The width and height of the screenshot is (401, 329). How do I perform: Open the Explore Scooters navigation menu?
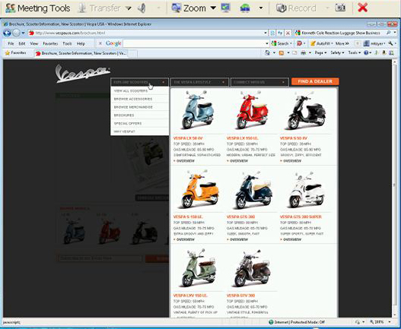140,82
